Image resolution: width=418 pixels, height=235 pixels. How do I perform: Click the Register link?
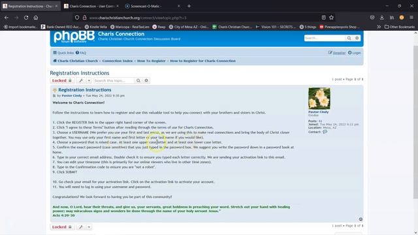337,53
